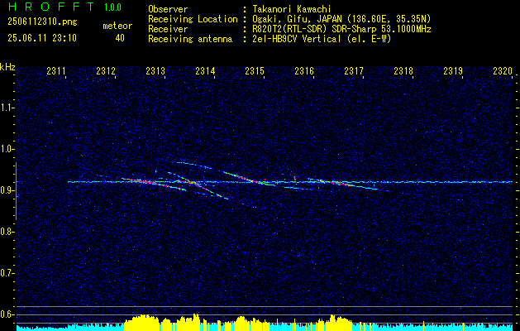Click the 0.8 kHz axis label
The height and width of the screenshot is (331, 520).
pos(7,232)
